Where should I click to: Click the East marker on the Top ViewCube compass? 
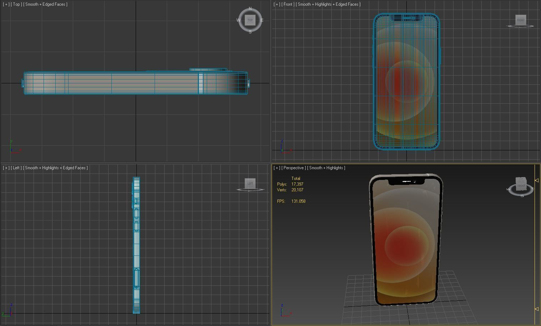(262, 20)
